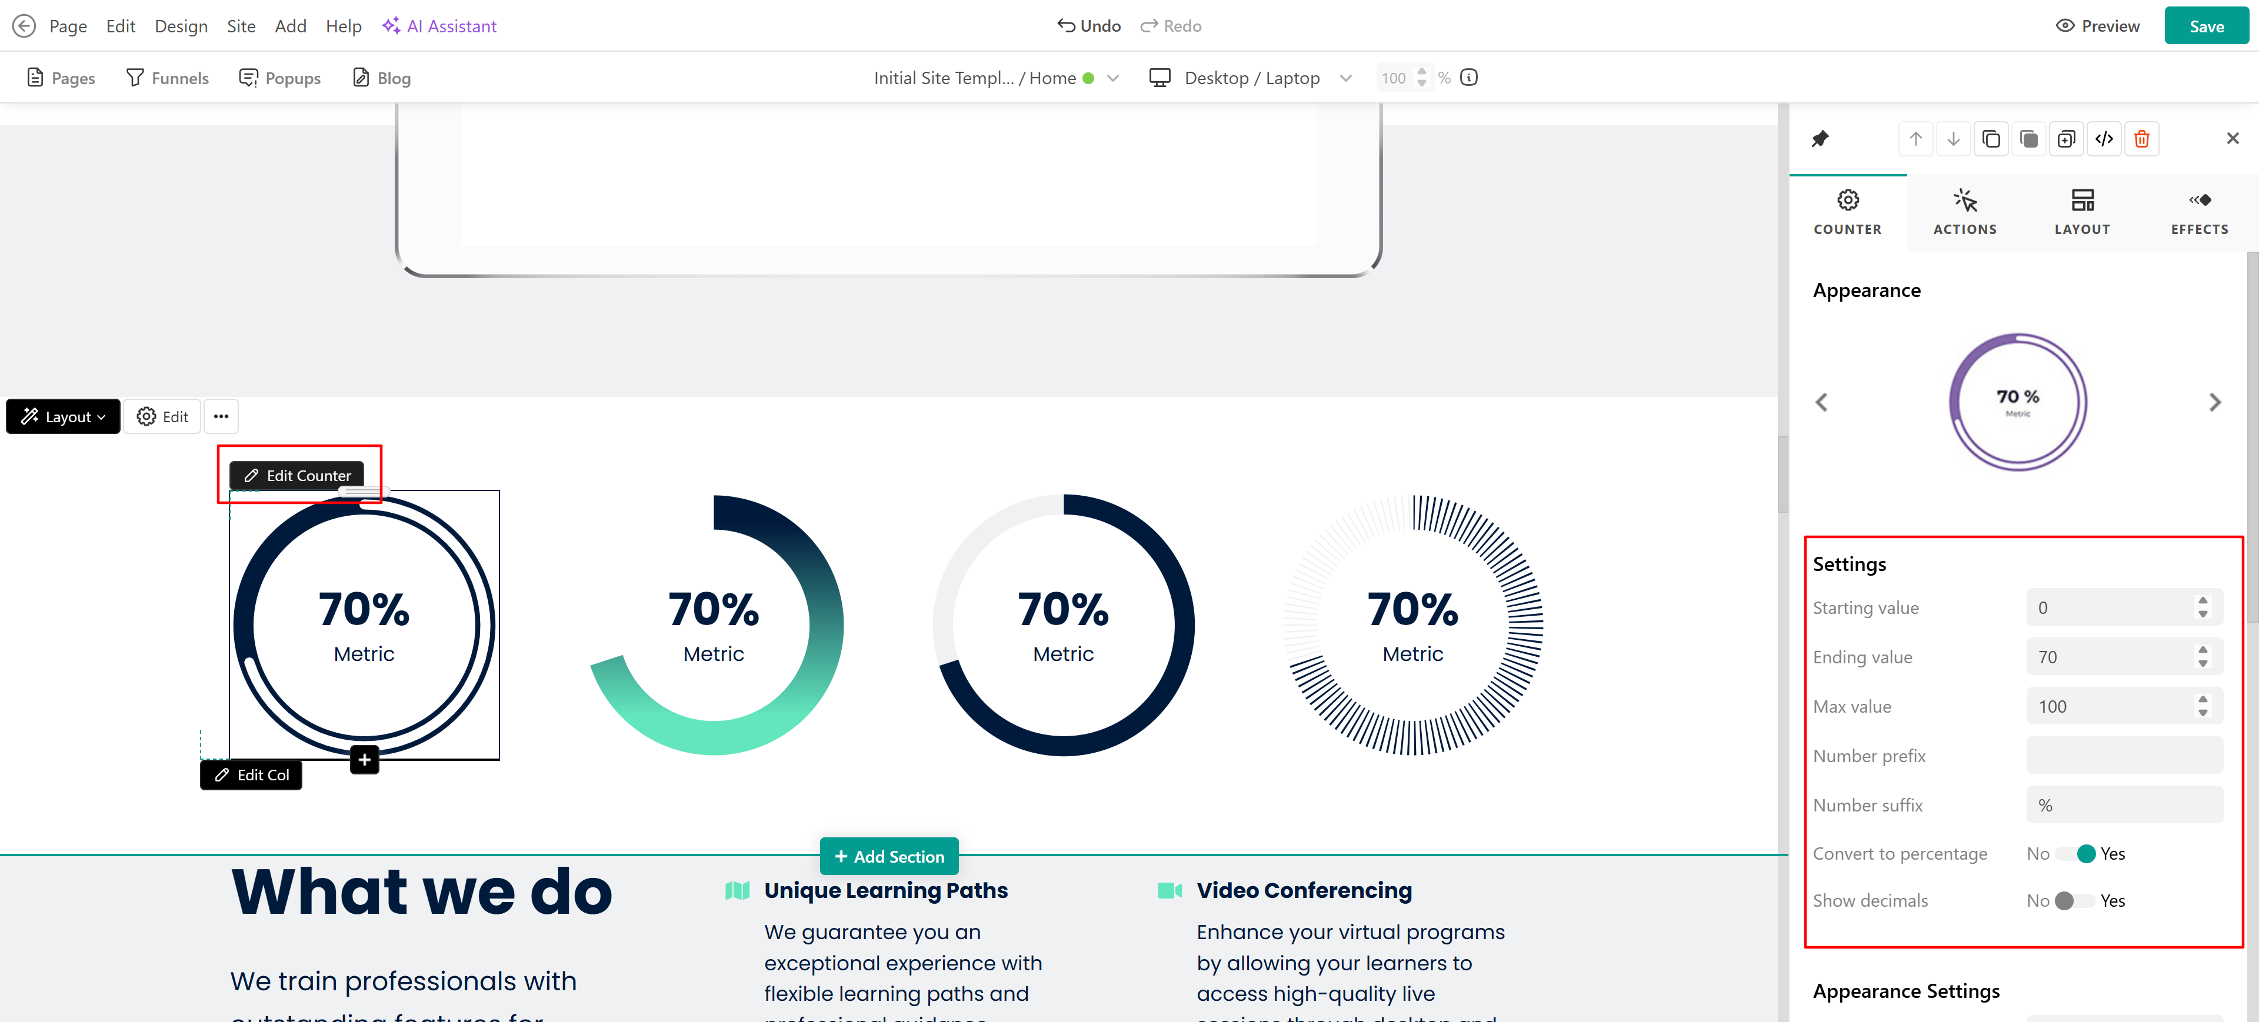This screenshot has height=1022, width=2259.
Task: Open the code embed icon
Action: 2104,139
